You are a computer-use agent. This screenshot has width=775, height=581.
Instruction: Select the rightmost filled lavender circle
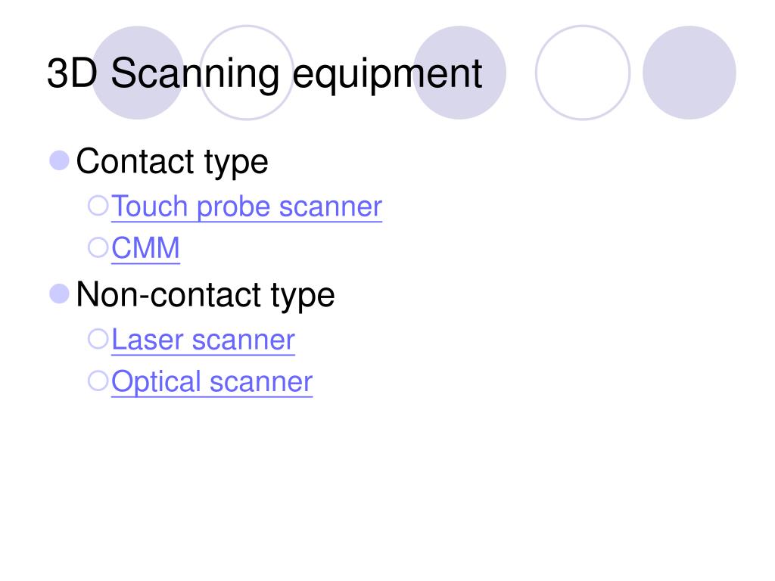tap(689, 73)
